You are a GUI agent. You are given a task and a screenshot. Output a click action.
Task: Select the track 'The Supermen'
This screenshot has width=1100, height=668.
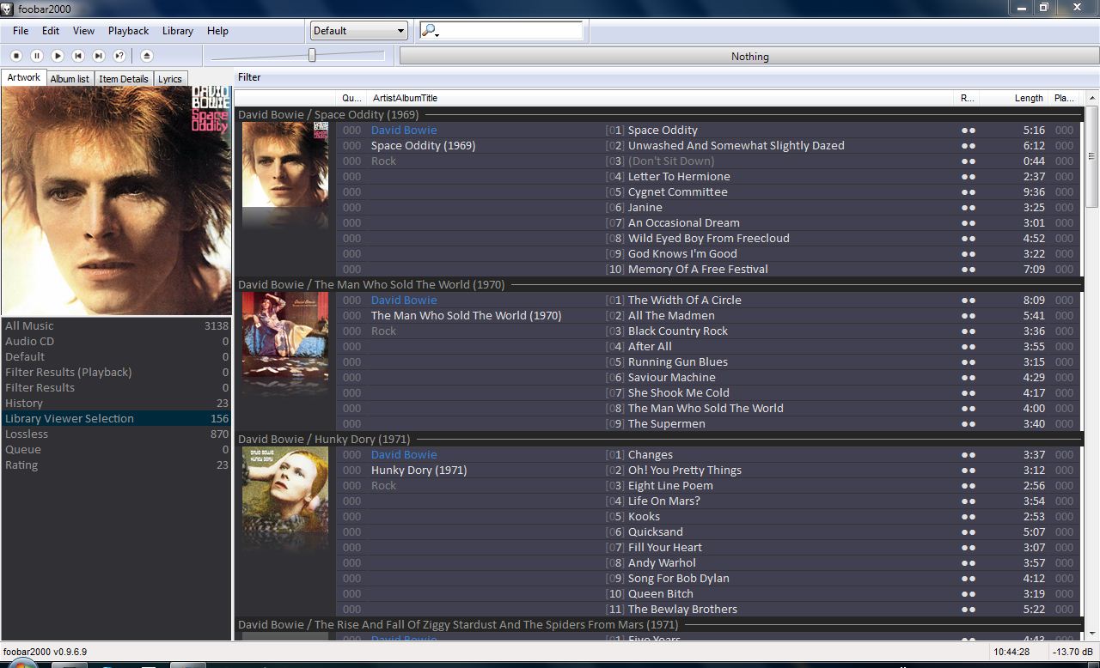point(666,423)
